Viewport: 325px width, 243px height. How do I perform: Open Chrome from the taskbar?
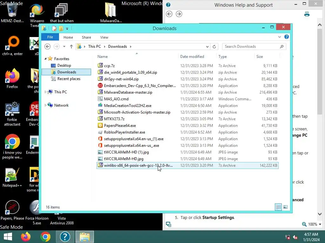click(45, 237)
